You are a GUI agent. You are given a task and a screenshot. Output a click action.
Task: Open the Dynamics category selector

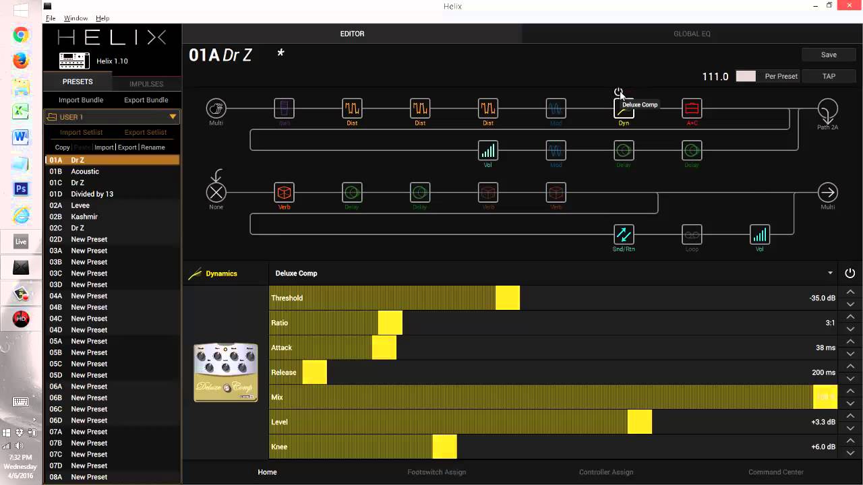pos(222,273)
